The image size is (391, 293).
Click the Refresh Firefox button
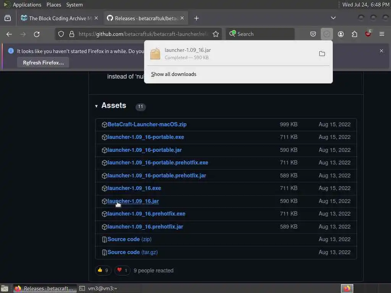click(x=44, y=63)
